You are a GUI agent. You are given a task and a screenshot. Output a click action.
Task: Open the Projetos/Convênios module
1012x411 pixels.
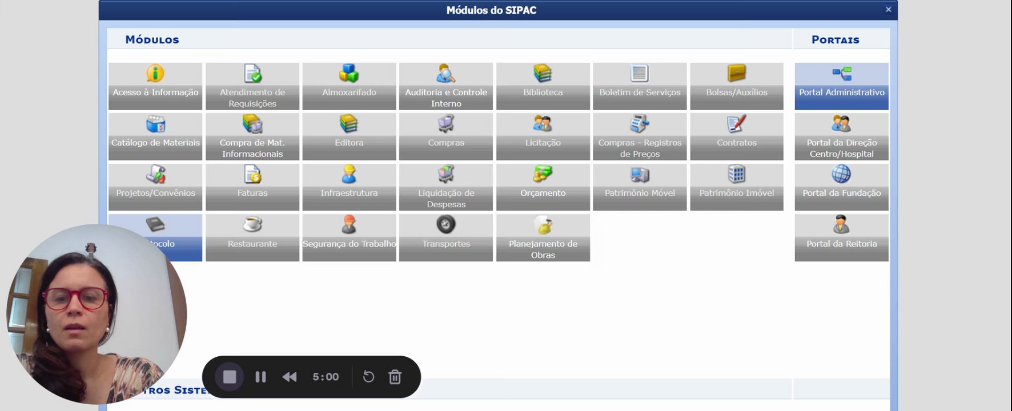pyautogui.click(x=155, y=187)
